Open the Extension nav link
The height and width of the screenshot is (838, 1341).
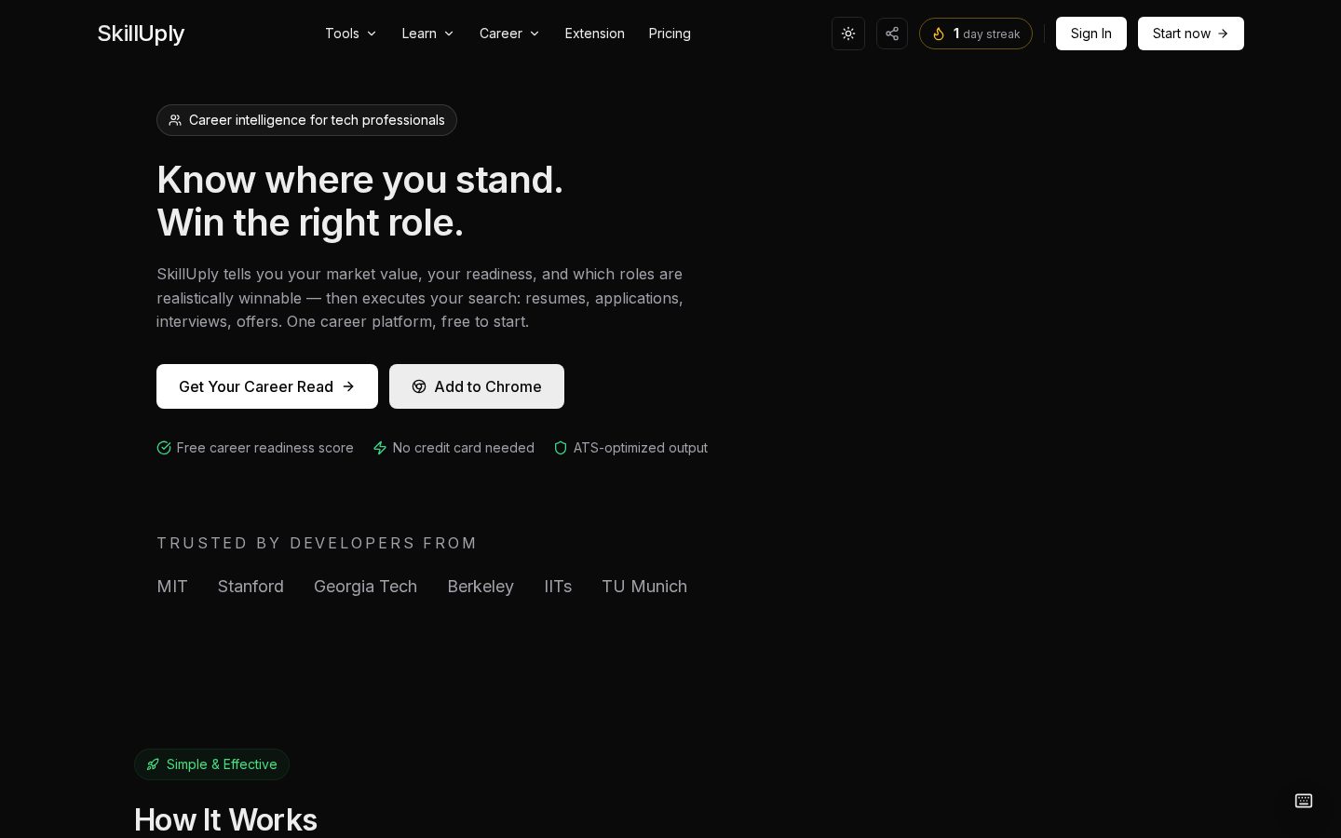[594, 34]
